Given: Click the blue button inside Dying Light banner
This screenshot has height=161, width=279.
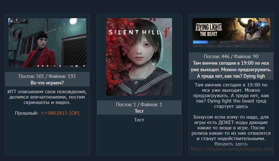Looking at the screenshot, I should pyautogui.click(x=201, y=42).
